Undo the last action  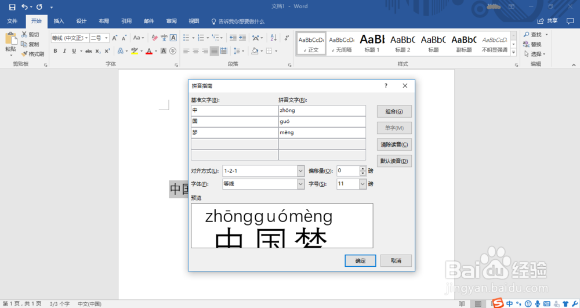24,6
